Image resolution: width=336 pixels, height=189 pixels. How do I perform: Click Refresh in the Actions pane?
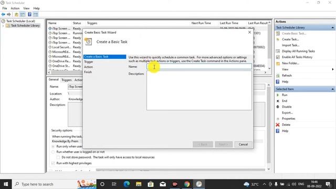pos(287,76)
